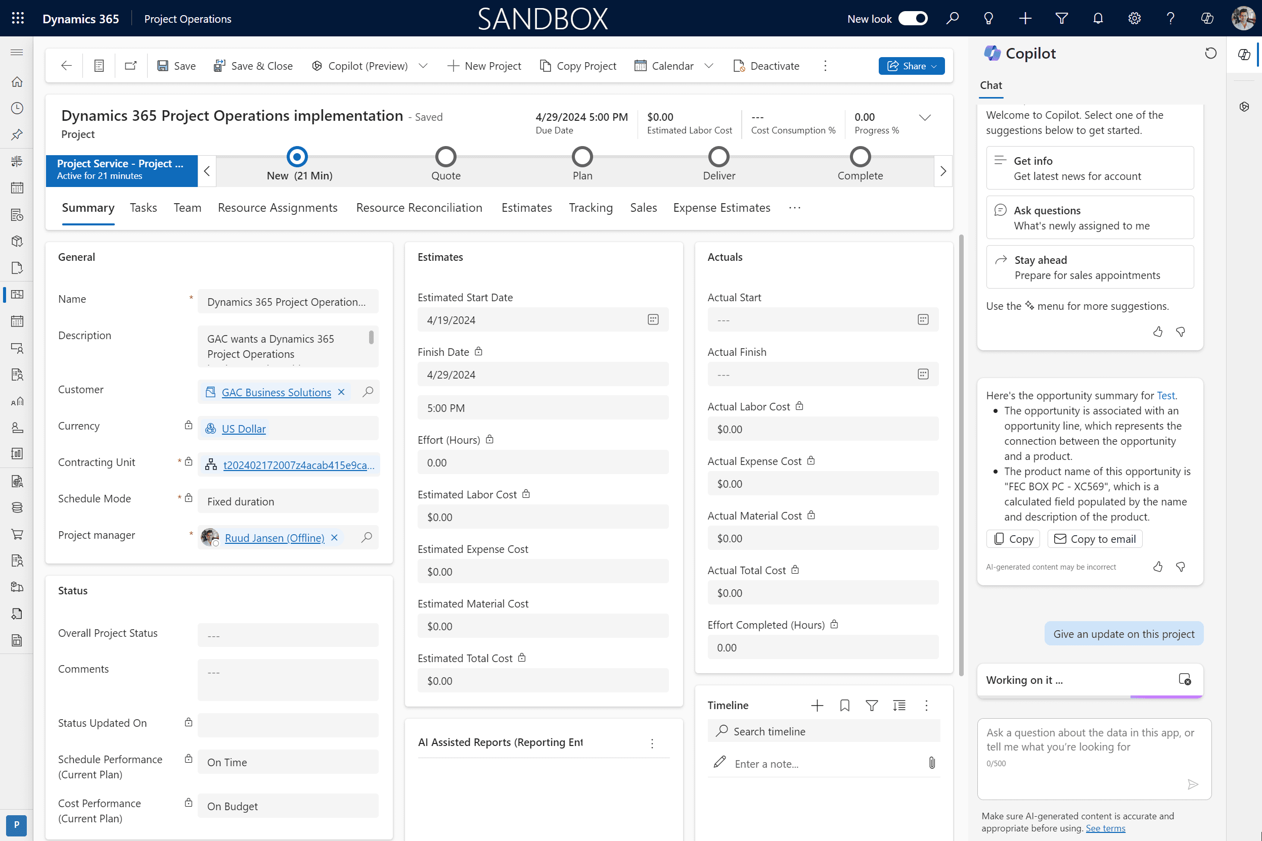This screenshot has height=841, width=1262.
Task: Open the settings gear
Action: [1134, 19]
